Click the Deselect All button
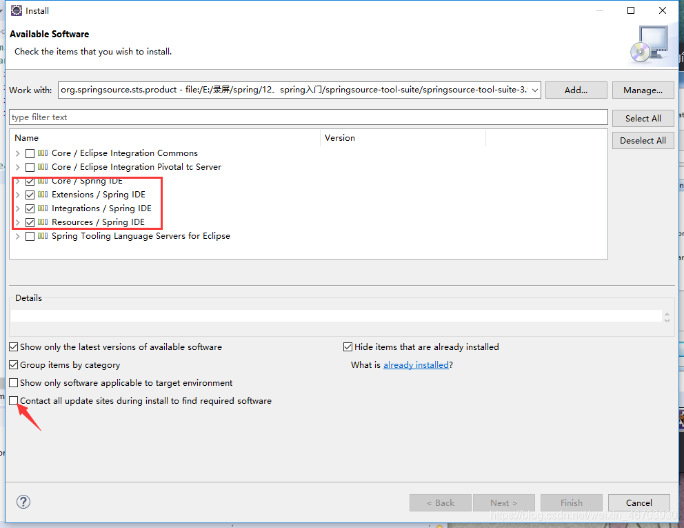The height and width of the screenshot is (528, 684). click(643, 141)
